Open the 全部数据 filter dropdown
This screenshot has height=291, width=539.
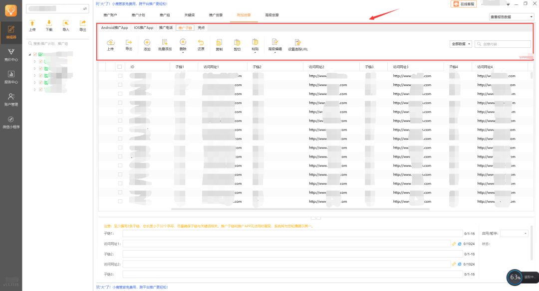pyautogui.click(x=461, y=44)
